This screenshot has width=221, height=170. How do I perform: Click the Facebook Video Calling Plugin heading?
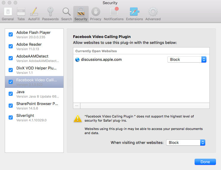[102, 37]
